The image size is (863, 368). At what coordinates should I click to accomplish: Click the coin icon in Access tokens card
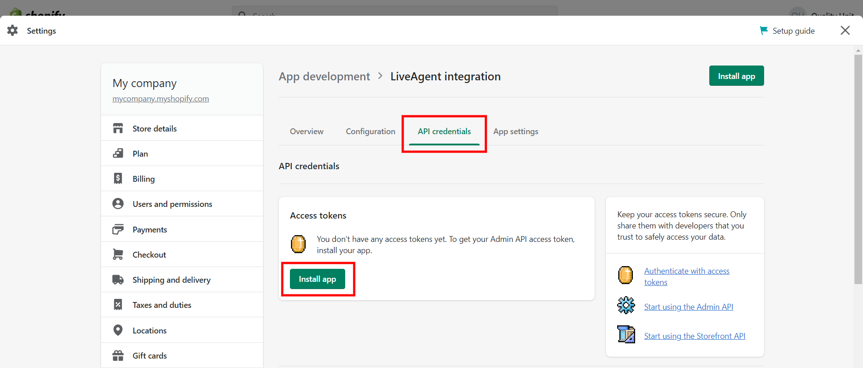pyautogui.click(x=298, y=244)
